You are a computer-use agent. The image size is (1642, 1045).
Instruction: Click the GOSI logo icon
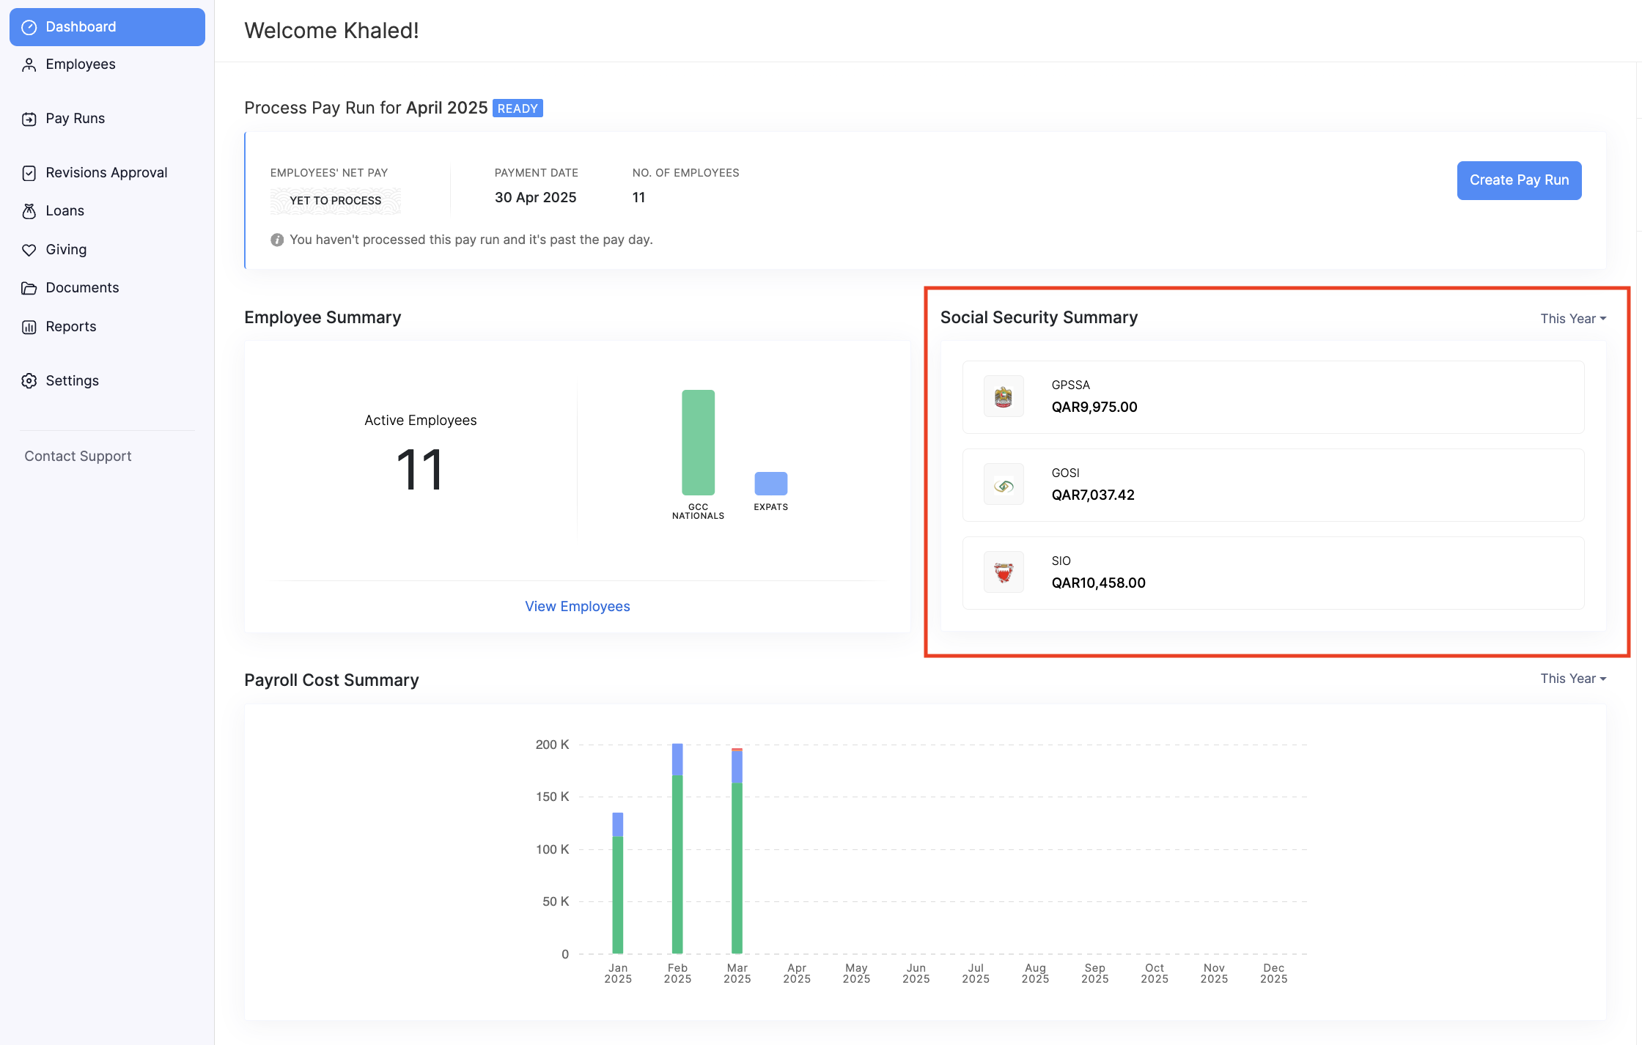[x=1004, y=484]
